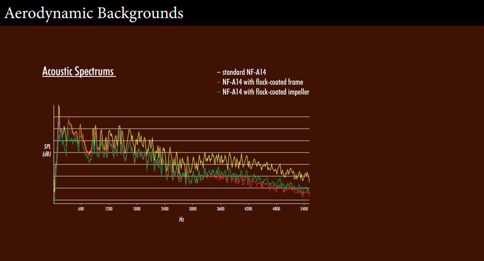
Task: Click the 4200 tick label on the frequency axis
Action: 248,209
